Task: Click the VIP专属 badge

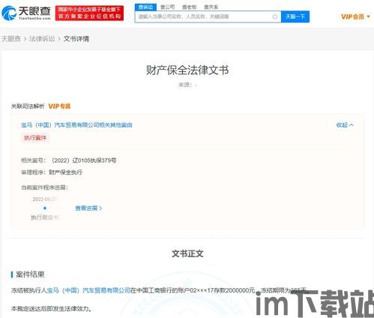Action: (59, 106)
